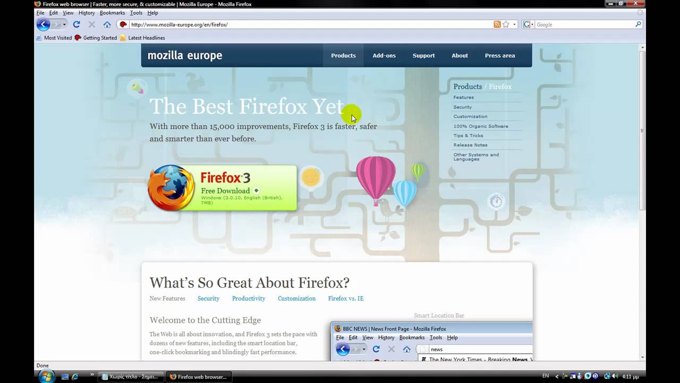This screenshot has height=383, width=680.
Task: Bookmark this page with the star icon
Action: point(506,24)
